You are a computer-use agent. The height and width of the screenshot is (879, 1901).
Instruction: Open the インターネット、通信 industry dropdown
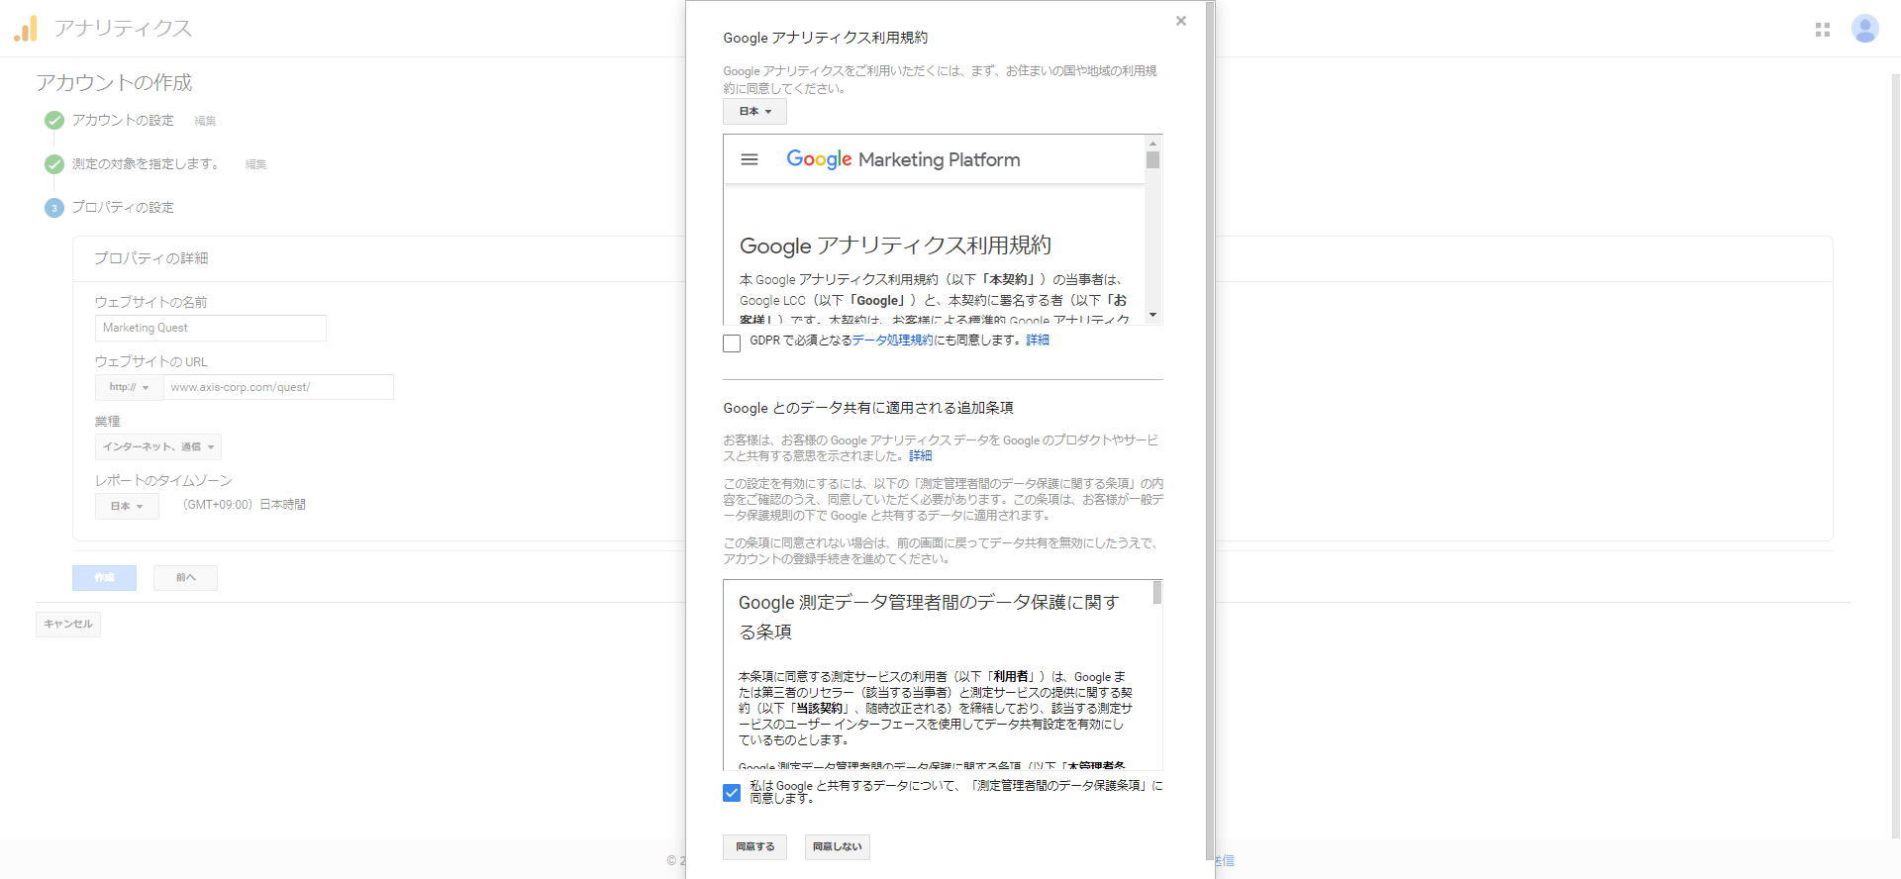(158, 447)
